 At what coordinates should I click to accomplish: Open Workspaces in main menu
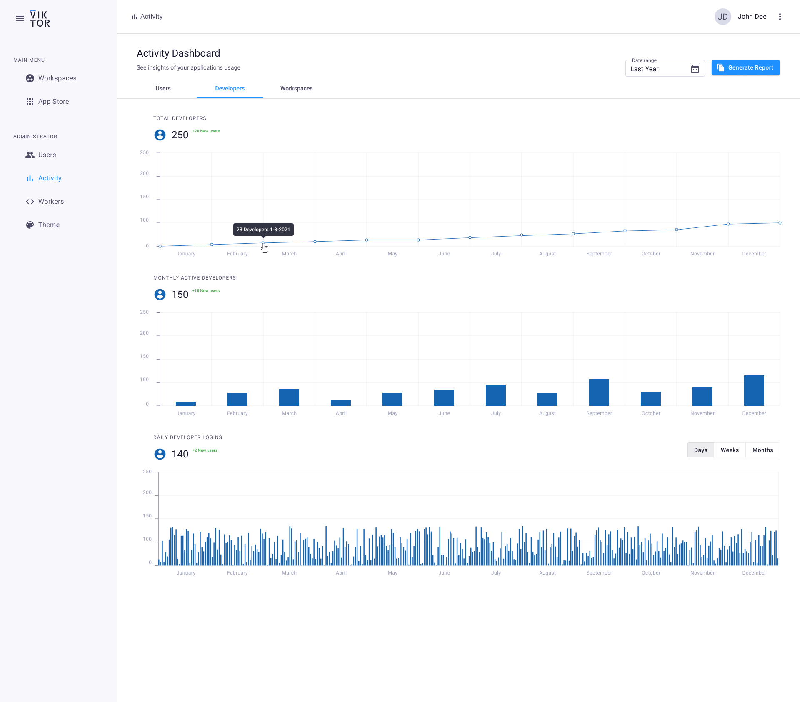point(58,78)
